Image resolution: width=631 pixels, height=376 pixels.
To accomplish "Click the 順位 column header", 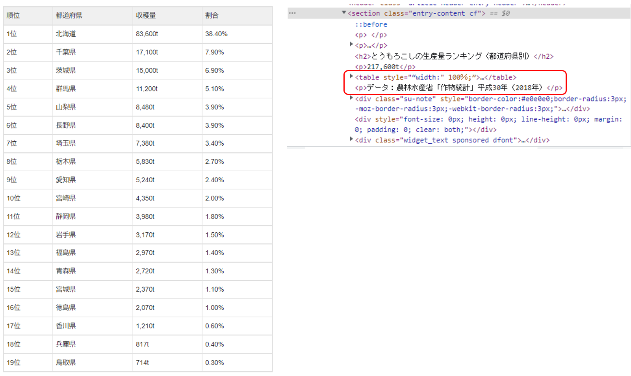I will coord(28,16).
